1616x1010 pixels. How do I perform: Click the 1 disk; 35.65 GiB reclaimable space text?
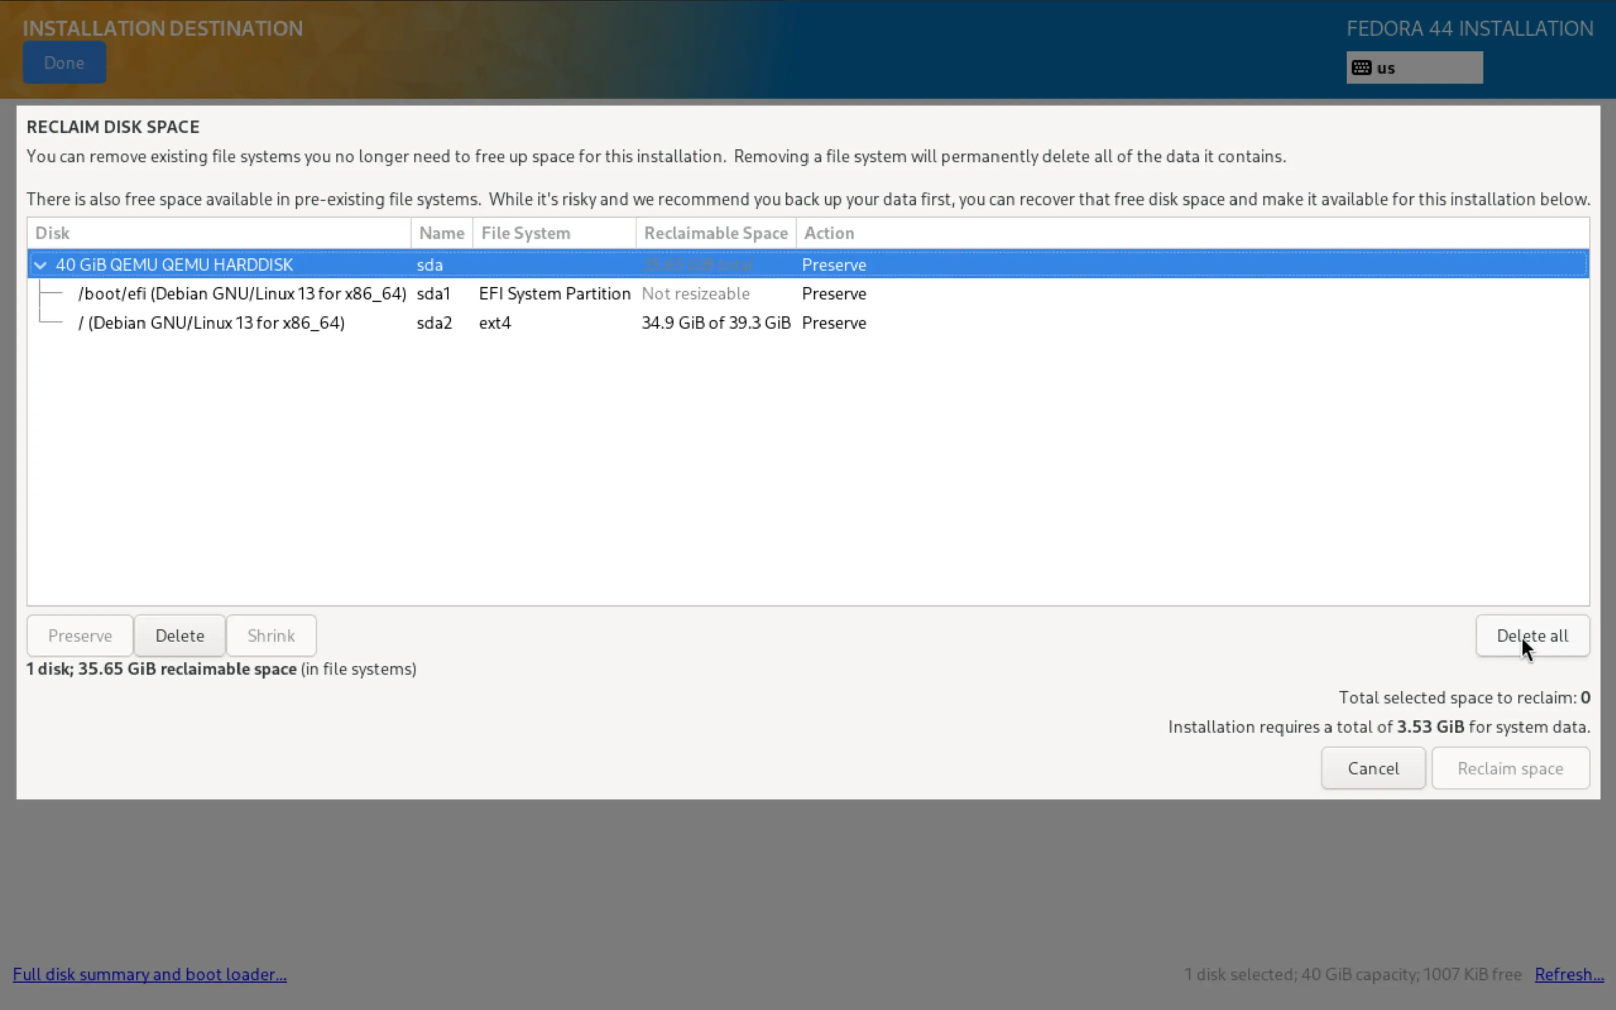(221, 669)
